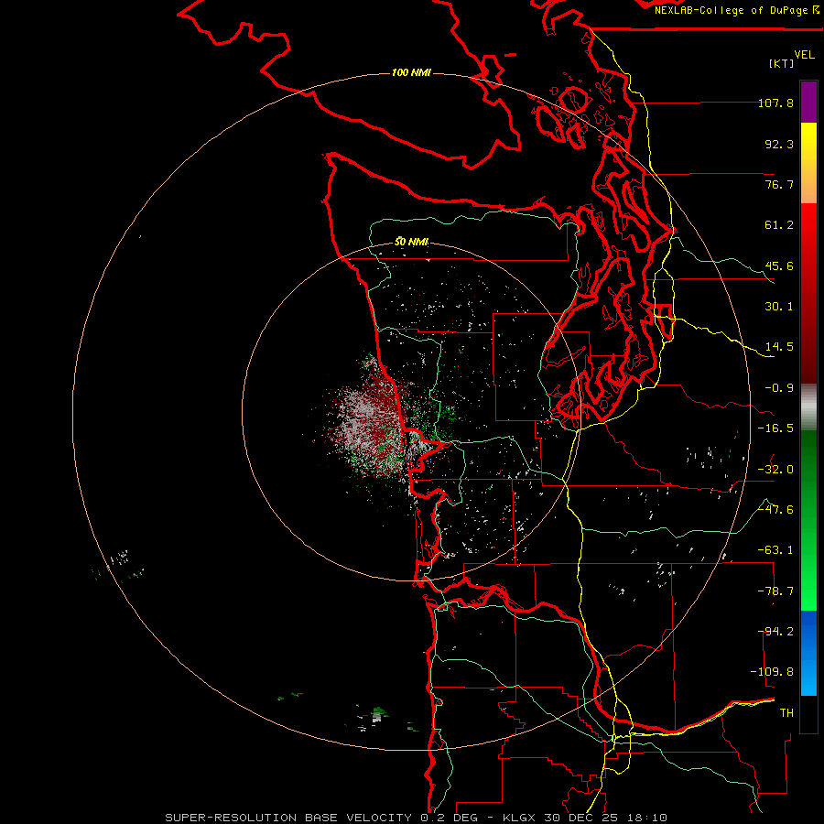
Task: Click the 107.8 velocity scale value
Action: click(x=775, y=103)
